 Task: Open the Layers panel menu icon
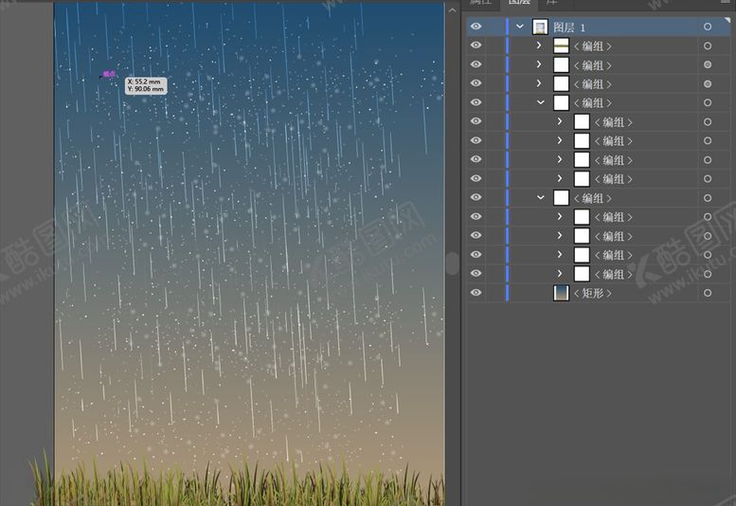(x=726, y=3)
